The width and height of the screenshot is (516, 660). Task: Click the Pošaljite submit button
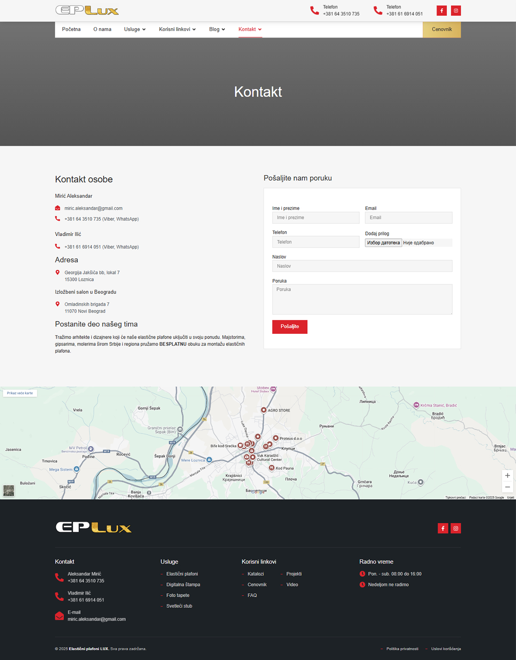(x=290, y=327)
